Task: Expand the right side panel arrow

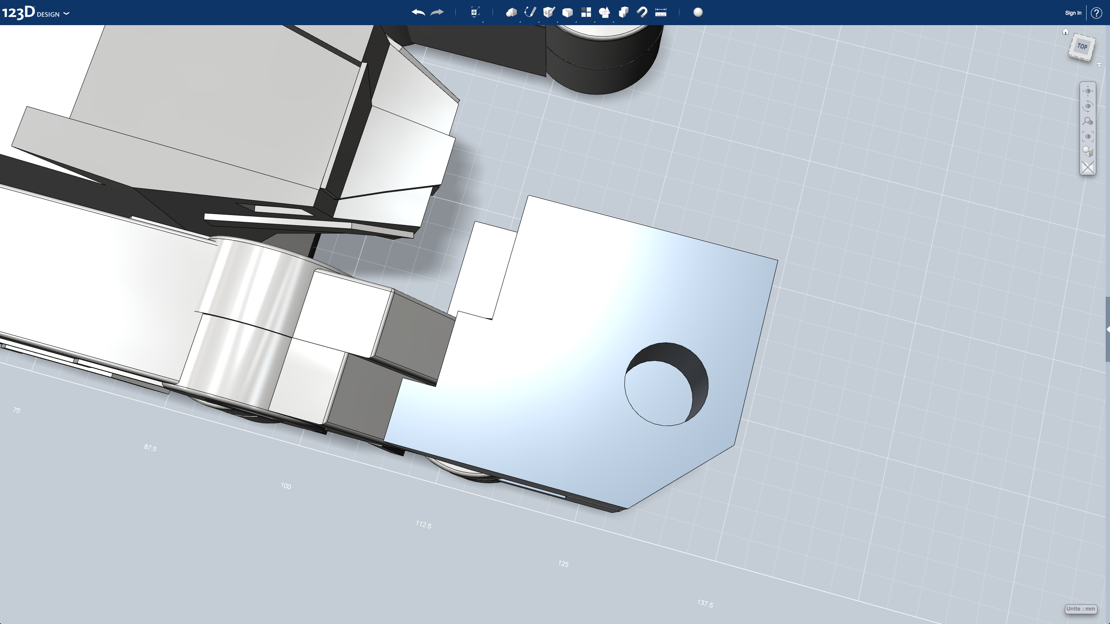Action: 1108,330
